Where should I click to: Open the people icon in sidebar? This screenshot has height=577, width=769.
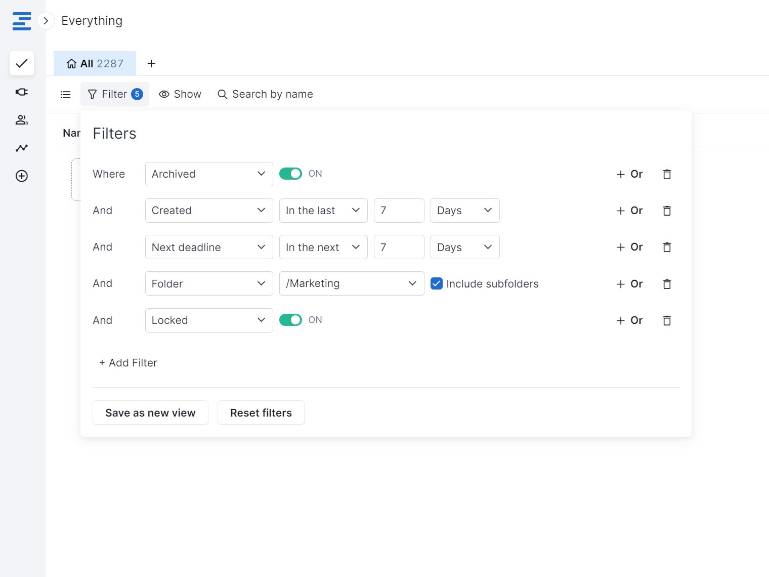[x=22, y=120]
